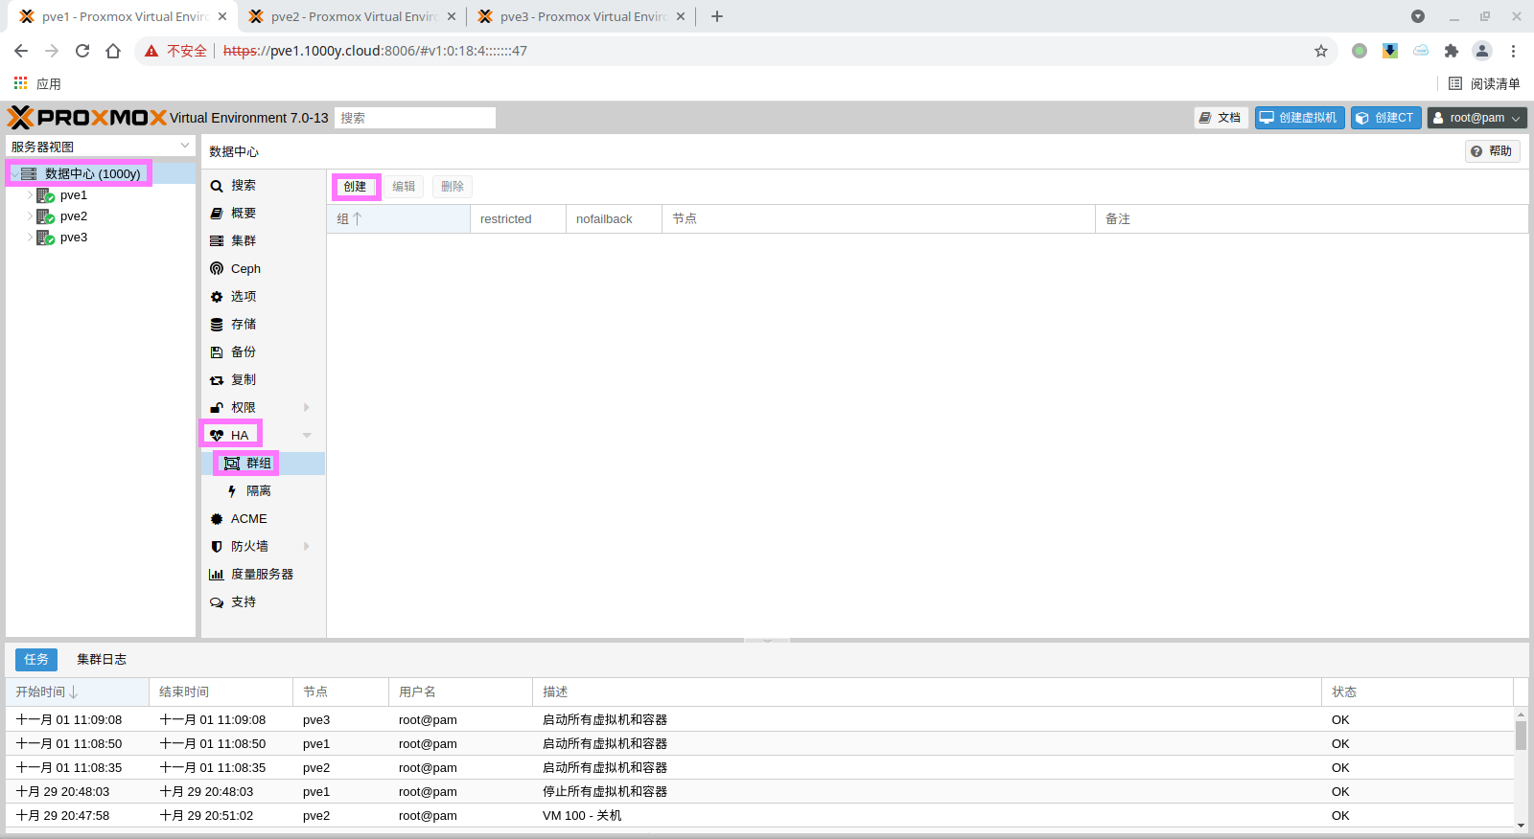Select the fencing (隔离) lightning icon
Image resolution: width=1534 pixels, height=839 pixels.
(x=232, y=491)
